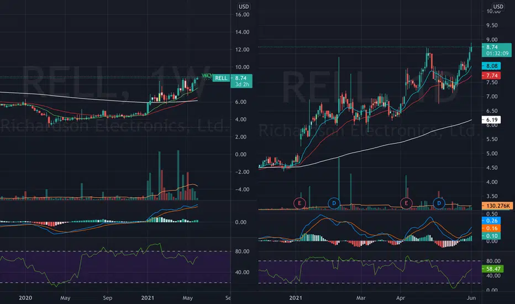515x304 pixels.
Task: Click the 8.74 price label with 01:32:09 countdown
Action: tap(497, 50)
